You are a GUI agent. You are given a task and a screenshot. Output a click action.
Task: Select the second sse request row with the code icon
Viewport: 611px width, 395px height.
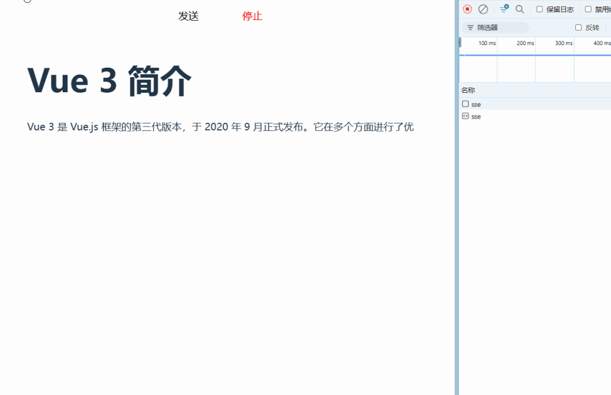click(x=534, y=116)
